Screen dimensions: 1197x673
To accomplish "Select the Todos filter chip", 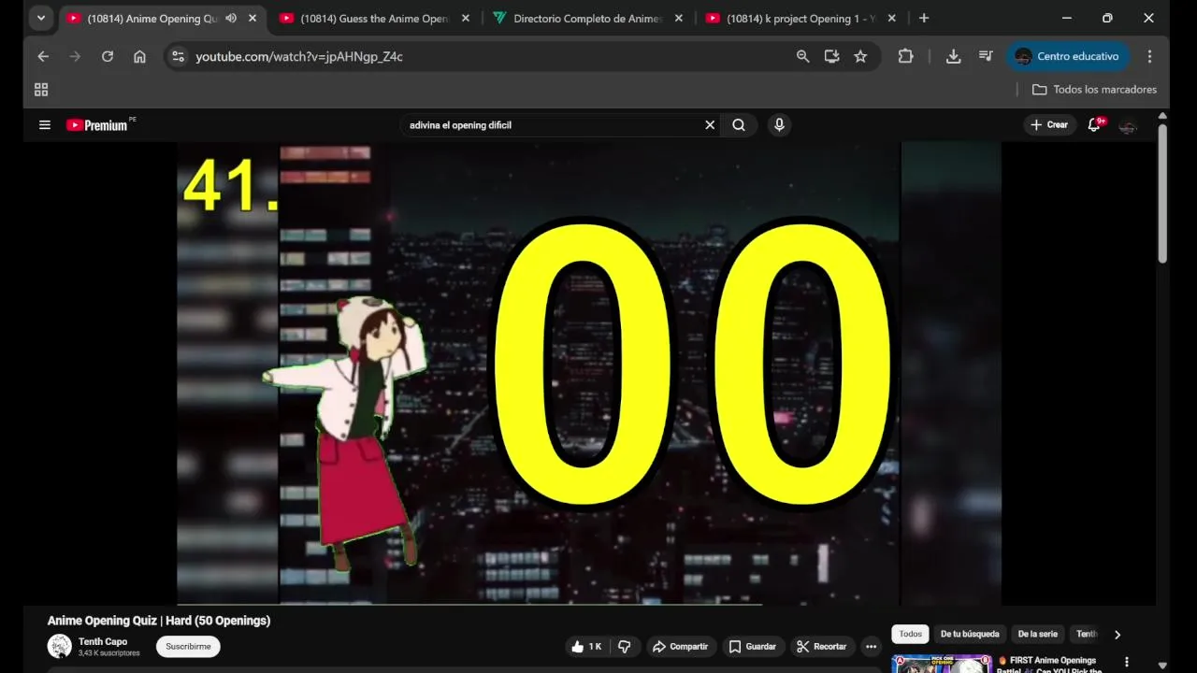I will [x=911, y=634].
